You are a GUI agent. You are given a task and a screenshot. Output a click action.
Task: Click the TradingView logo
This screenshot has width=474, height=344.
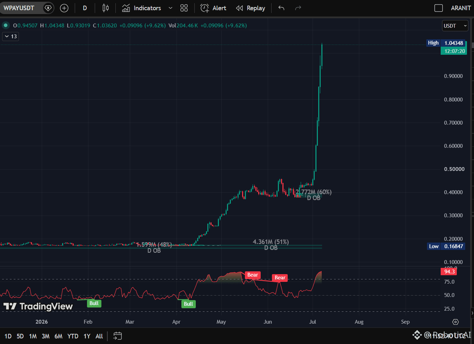pos(38,306)
